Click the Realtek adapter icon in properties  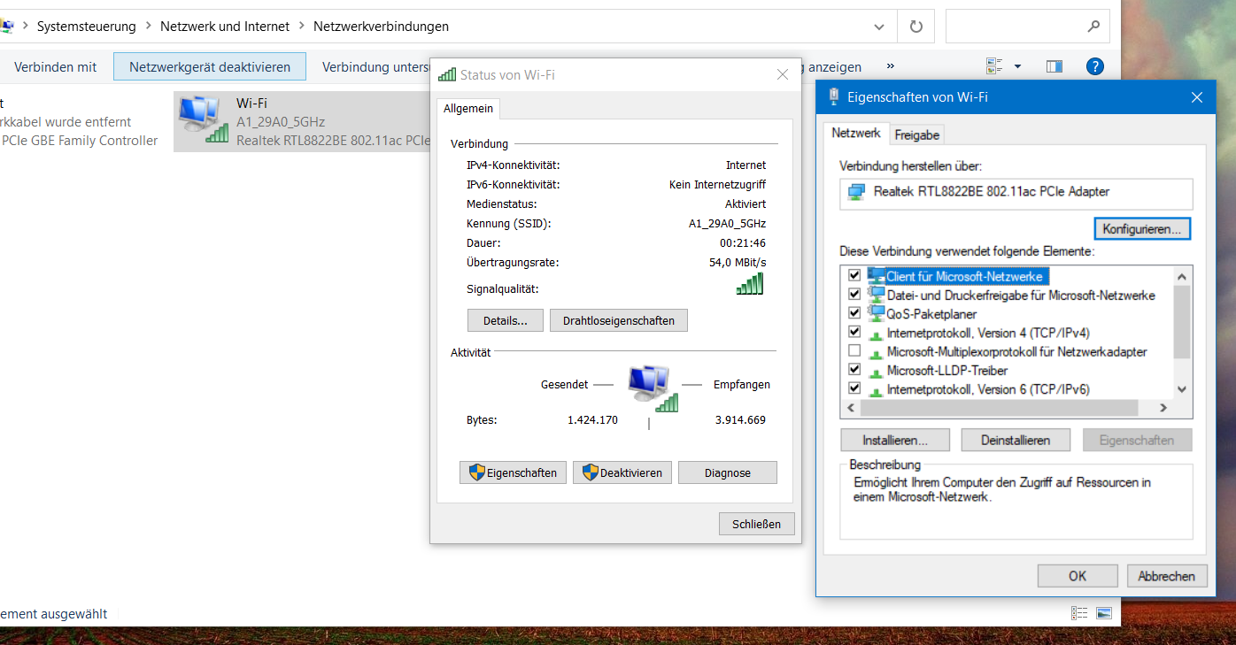pos(856,192)
